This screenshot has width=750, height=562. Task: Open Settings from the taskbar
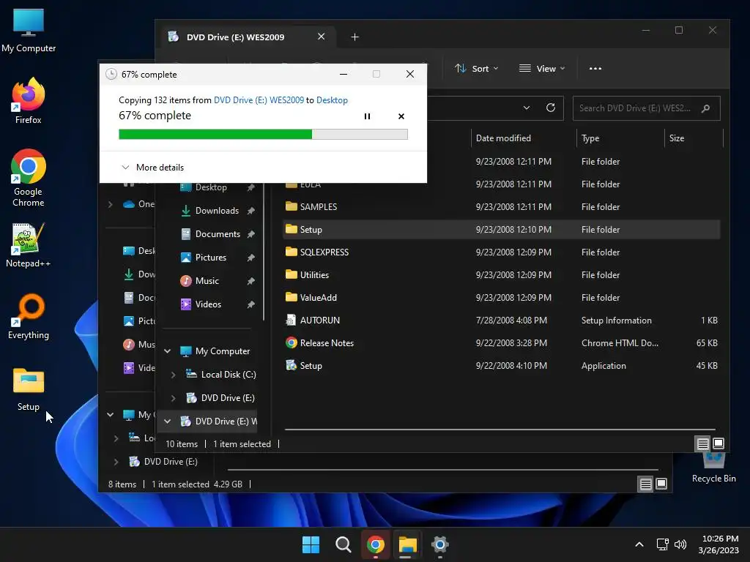439,544
